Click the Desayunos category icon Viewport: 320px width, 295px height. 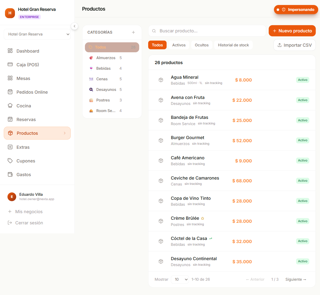(91, 90)
